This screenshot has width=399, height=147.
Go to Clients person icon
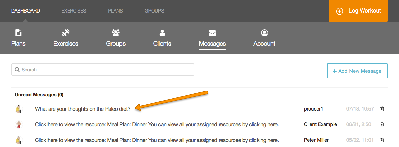[162, 33]
